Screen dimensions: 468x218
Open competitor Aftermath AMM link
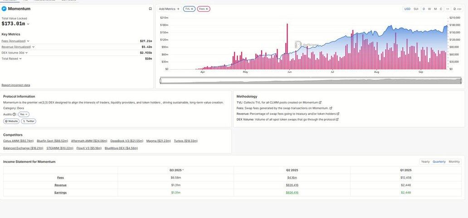89,141
